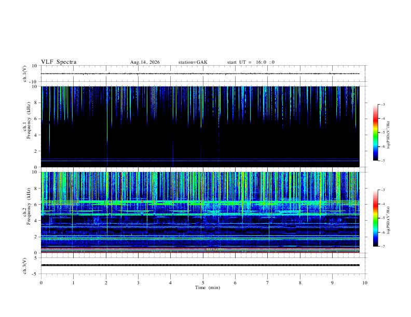This screenshot has width=411, height=317.
Task: Click the ch.1 voltage waveform trace
Action: pyautogui.click(x=200, y=74)
